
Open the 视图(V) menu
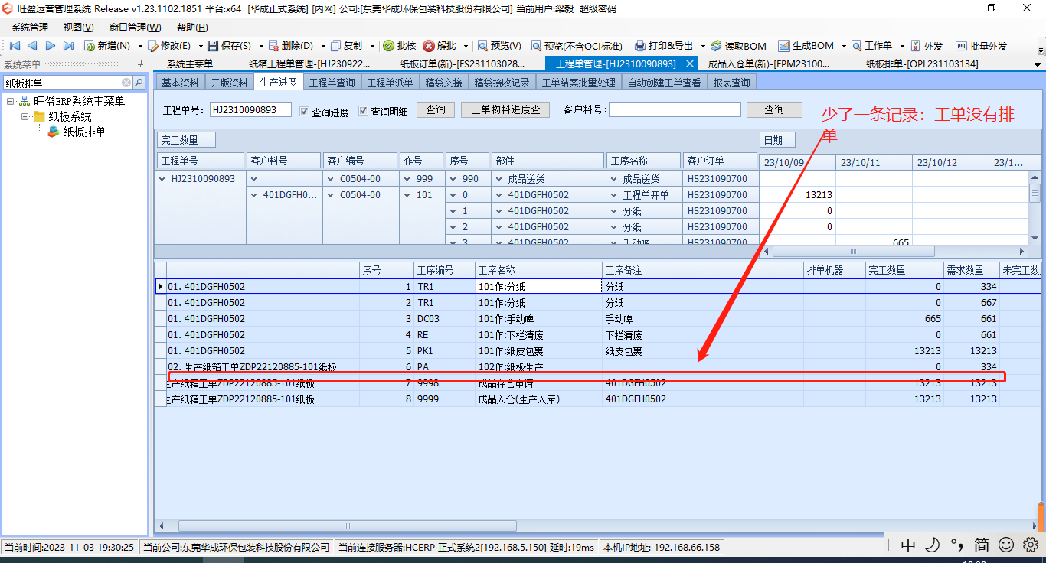[x=79, y=28]
